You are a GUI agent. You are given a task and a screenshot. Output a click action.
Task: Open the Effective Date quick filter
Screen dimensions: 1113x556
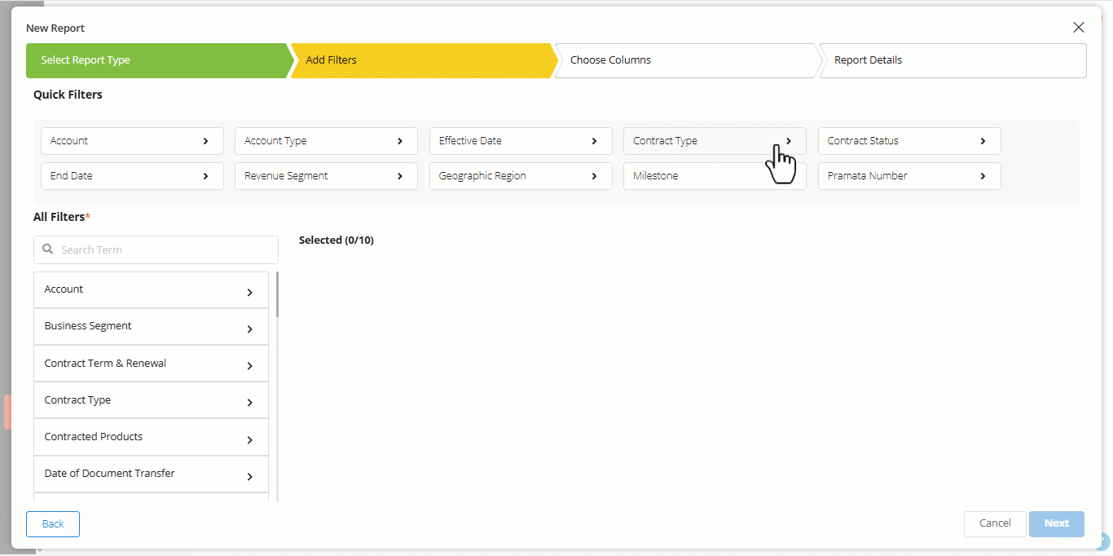(521, 141)
